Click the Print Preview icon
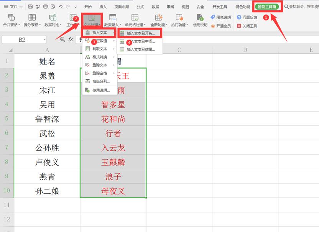The width and height of the screenshot is (319, 232). point(53,7)
